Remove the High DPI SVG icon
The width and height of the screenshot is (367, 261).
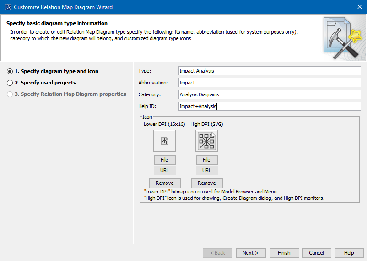[206, 183]
